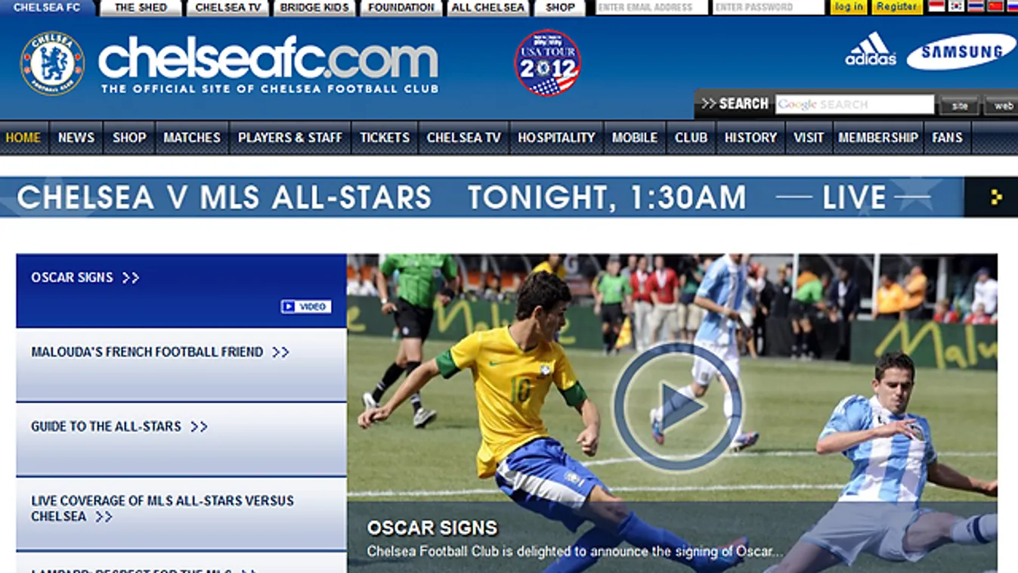The image size is (1018, 573).
Task: Open the Mobile menu
Action: [x=635, y=138]
